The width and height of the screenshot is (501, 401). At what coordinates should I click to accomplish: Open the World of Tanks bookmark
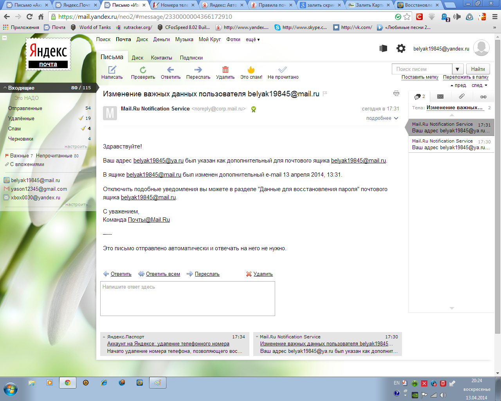click(91, 27)
